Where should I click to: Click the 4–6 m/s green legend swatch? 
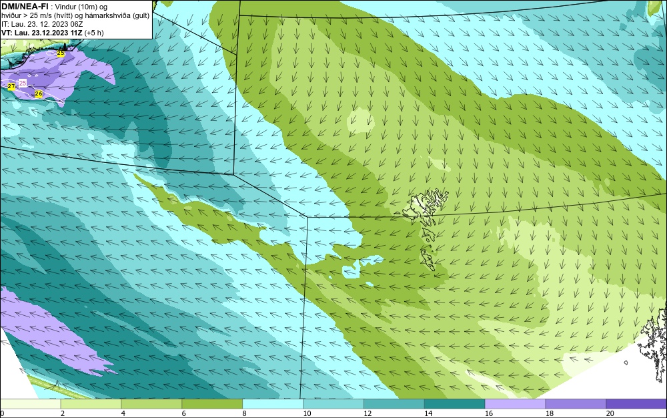coord(151,403)
